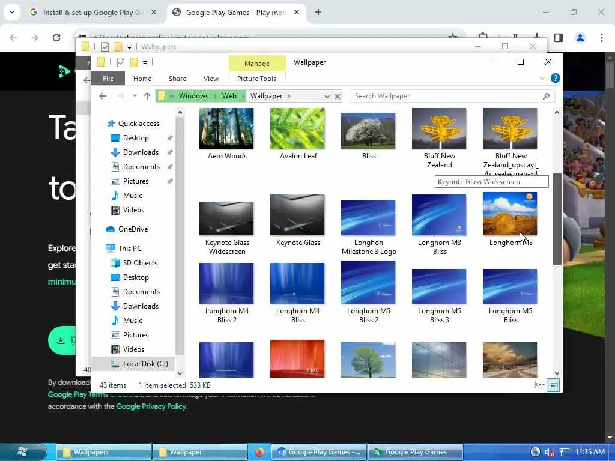This screenshot has width=615, height=461.
Task: Go up one folder level
Action: [147, 96]
